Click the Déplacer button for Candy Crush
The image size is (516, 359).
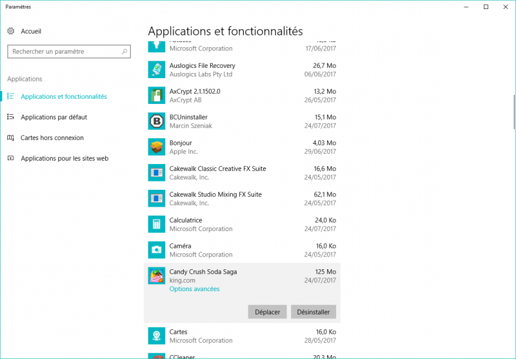267,312
